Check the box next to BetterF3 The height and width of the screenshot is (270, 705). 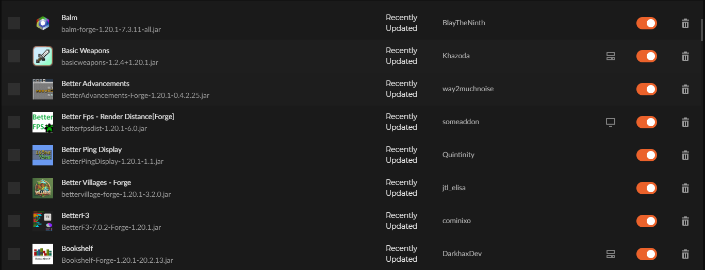coord(14,221)
